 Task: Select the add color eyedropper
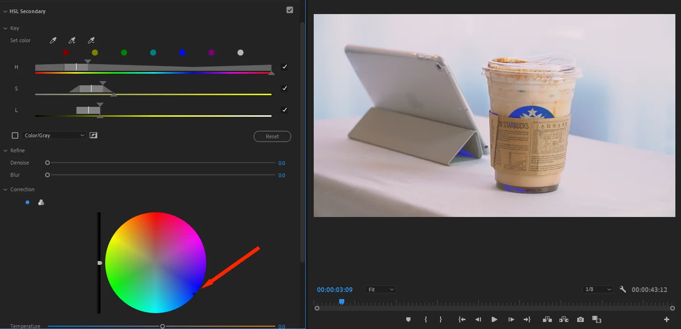(x=72, y=41)
